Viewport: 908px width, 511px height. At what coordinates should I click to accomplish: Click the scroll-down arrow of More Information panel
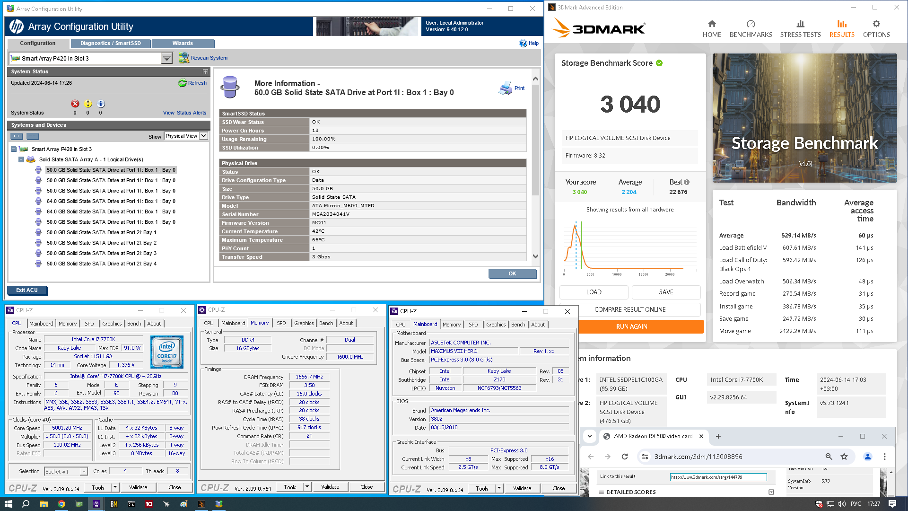click(x=535, y=256)
